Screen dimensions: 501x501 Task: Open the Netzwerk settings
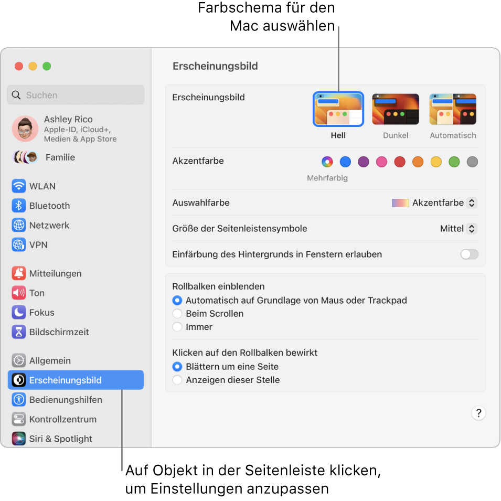(x=48, y=225)
